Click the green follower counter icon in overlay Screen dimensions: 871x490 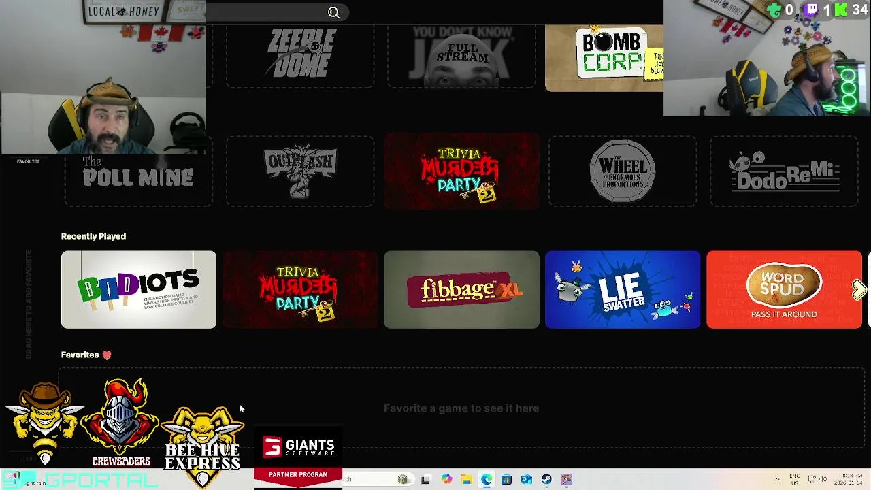[774, 10]
